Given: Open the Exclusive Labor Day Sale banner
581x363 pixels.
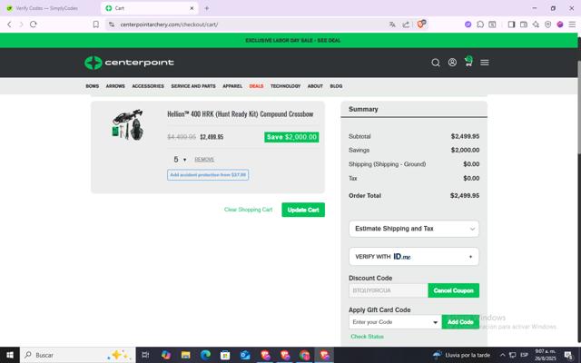Looking at the screenshot, I should (292, 40).
